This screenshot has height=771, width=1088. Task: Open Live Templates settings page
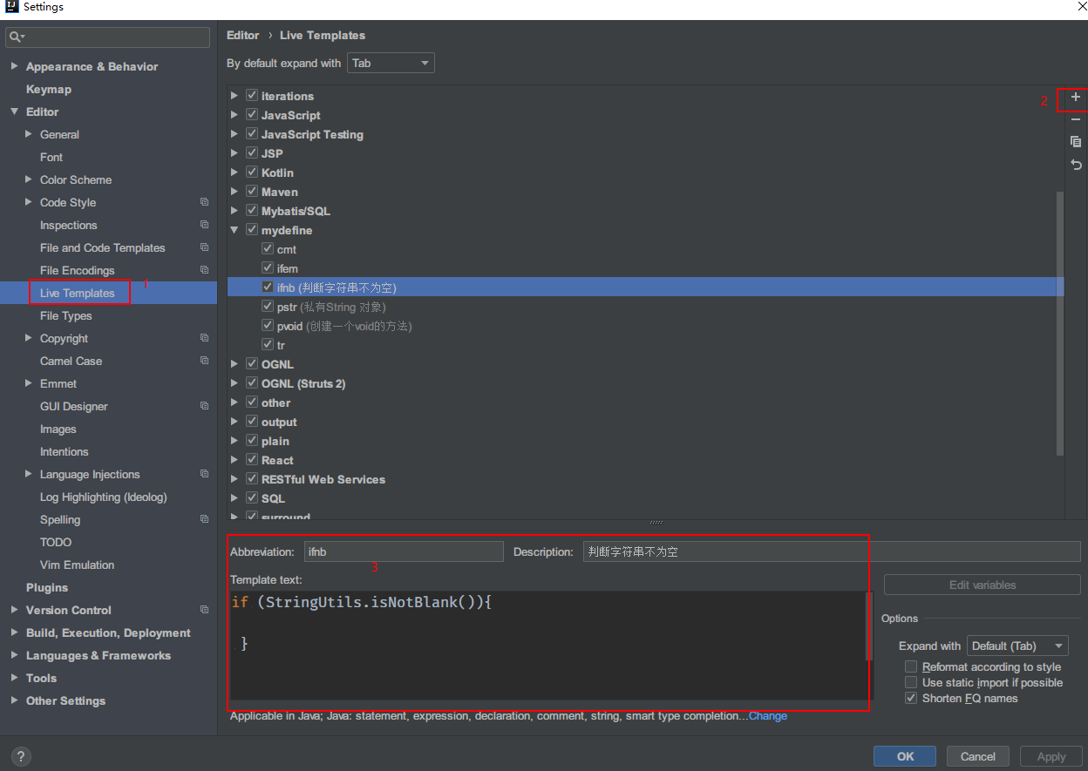(x=78, y=293)
